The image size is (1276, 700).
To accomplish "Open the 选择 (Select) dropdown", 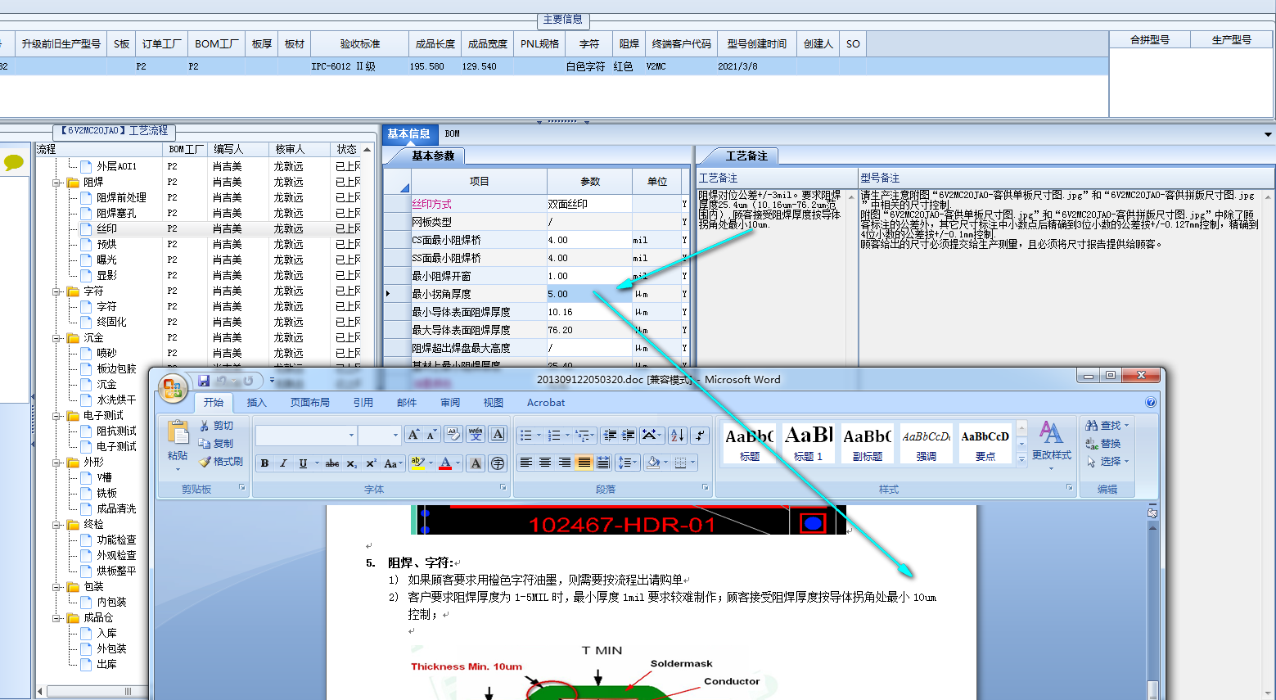I will pos(1107,461).
